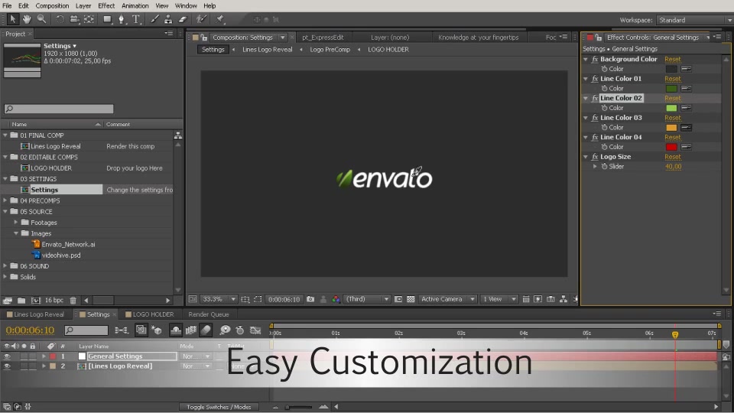734x413 pixels.
Task: Hide the General Settings layer
Action: pos(7,356)
